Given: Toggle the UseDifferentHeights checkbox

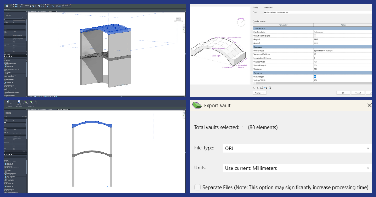Looking at the screenshot, I should (315, 36).
